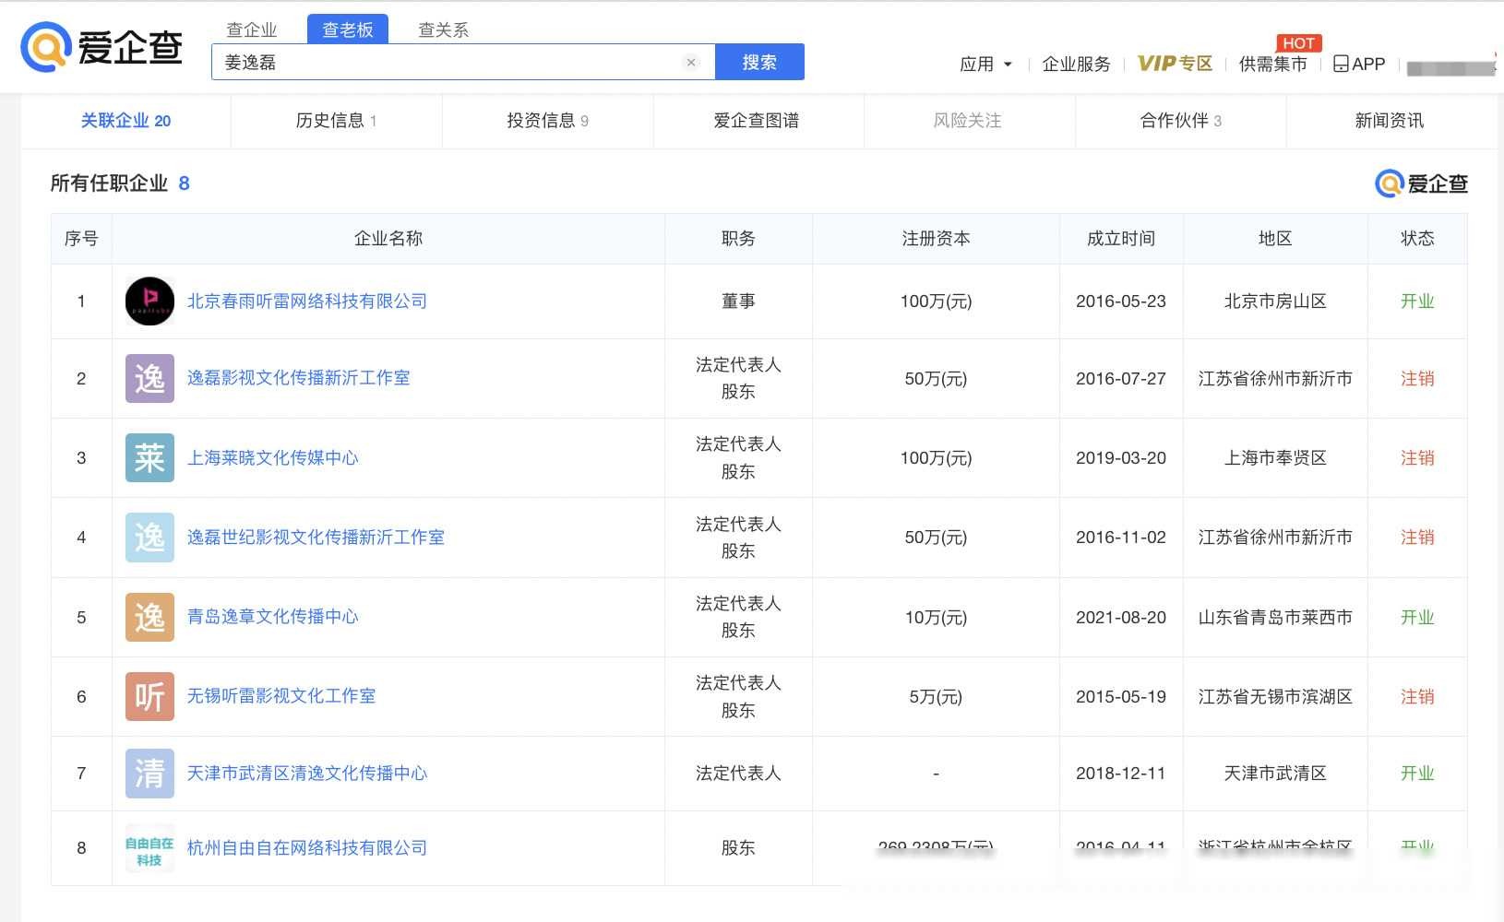Click the 北京春雨听雷 company logo icon

point(149,301)
